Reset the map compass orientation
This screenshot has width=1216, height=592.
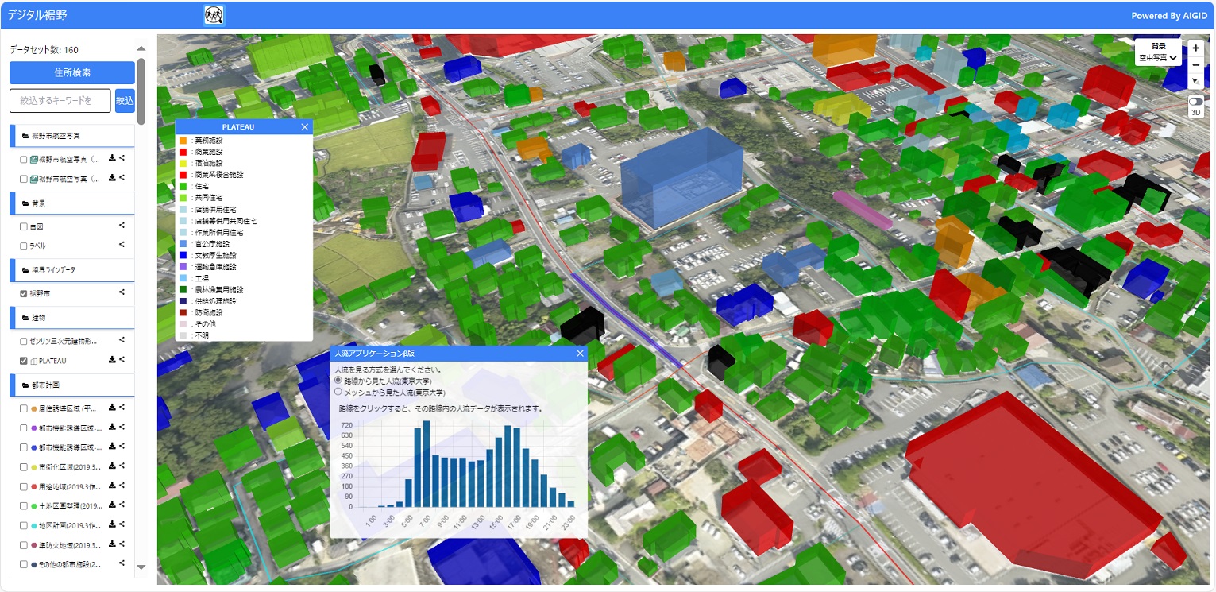coord(1196,81)
